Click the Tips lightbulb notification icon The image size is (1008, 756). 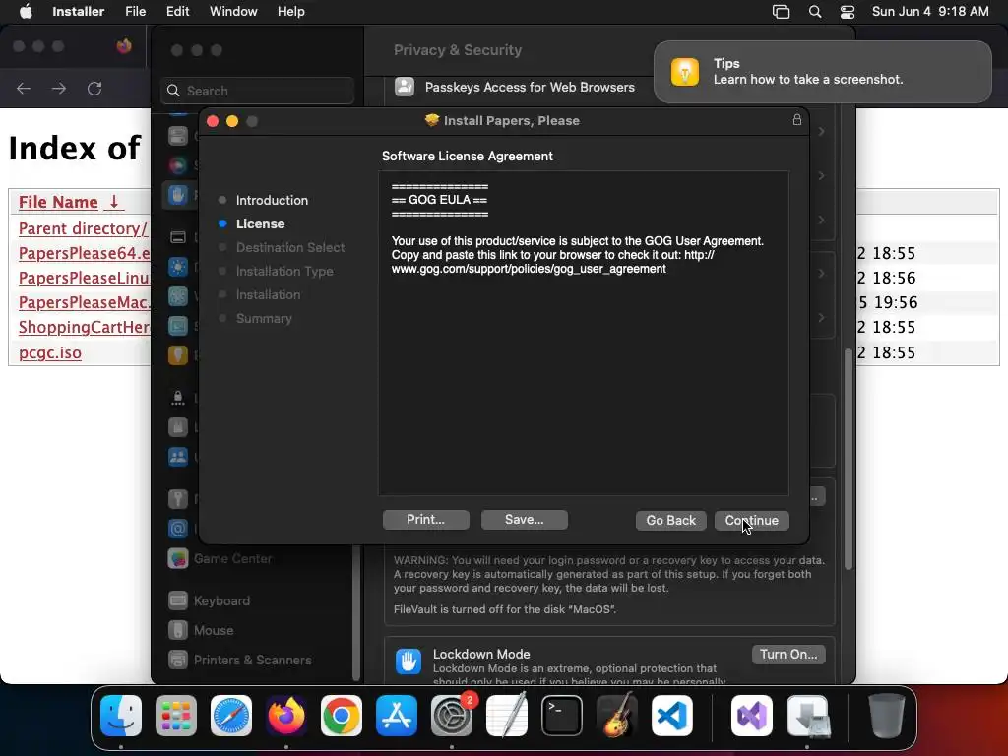(685, 71)
